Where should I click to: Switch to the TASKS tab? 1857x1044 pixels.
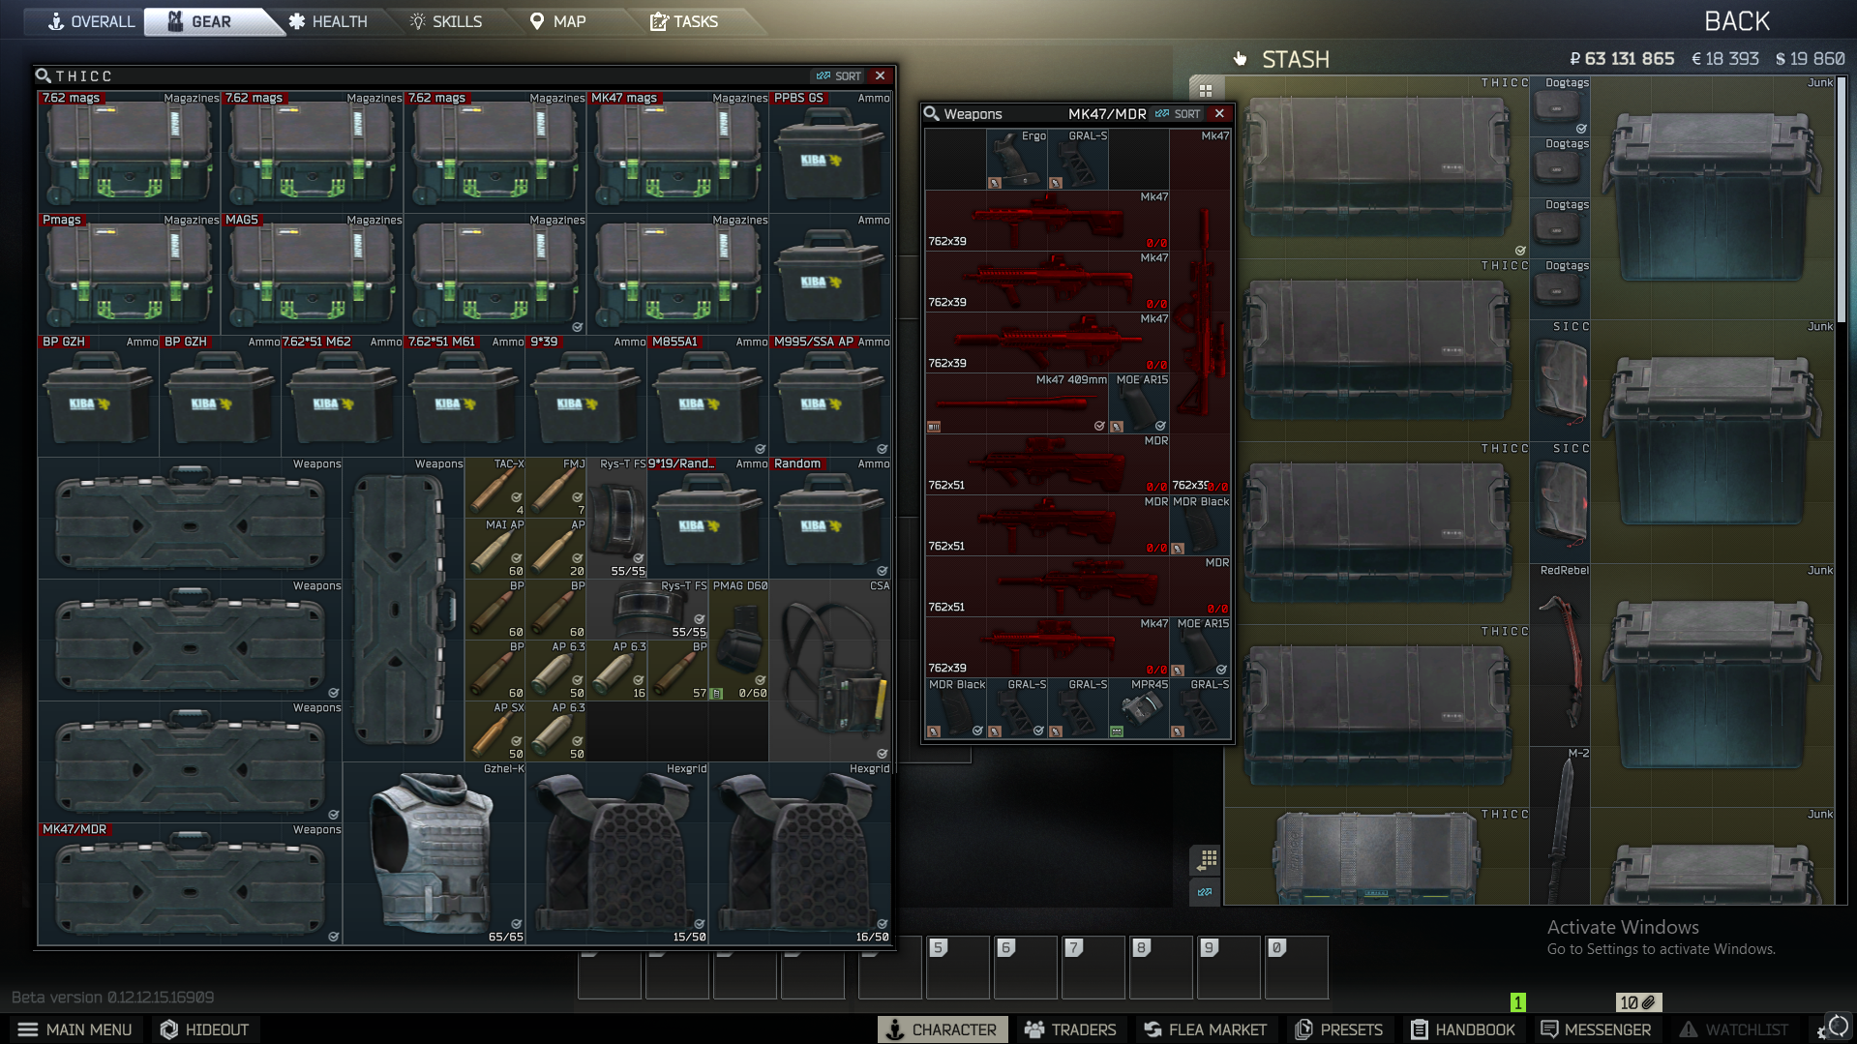[x=685, y=21]
